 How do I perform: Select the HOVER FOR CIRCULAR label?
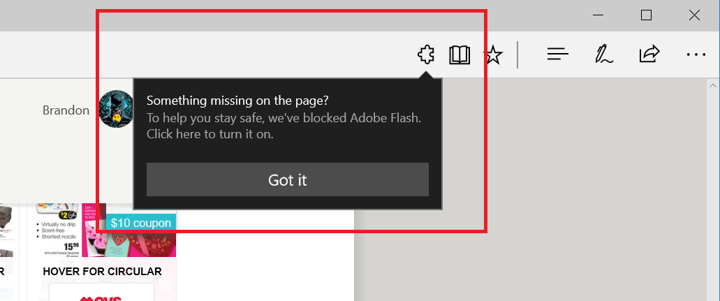point(102,271)
